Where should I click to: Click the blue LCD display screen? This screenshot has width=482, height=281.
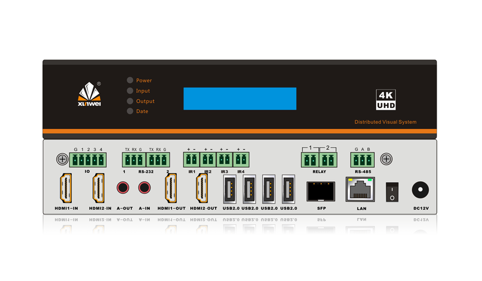(240, 98)
